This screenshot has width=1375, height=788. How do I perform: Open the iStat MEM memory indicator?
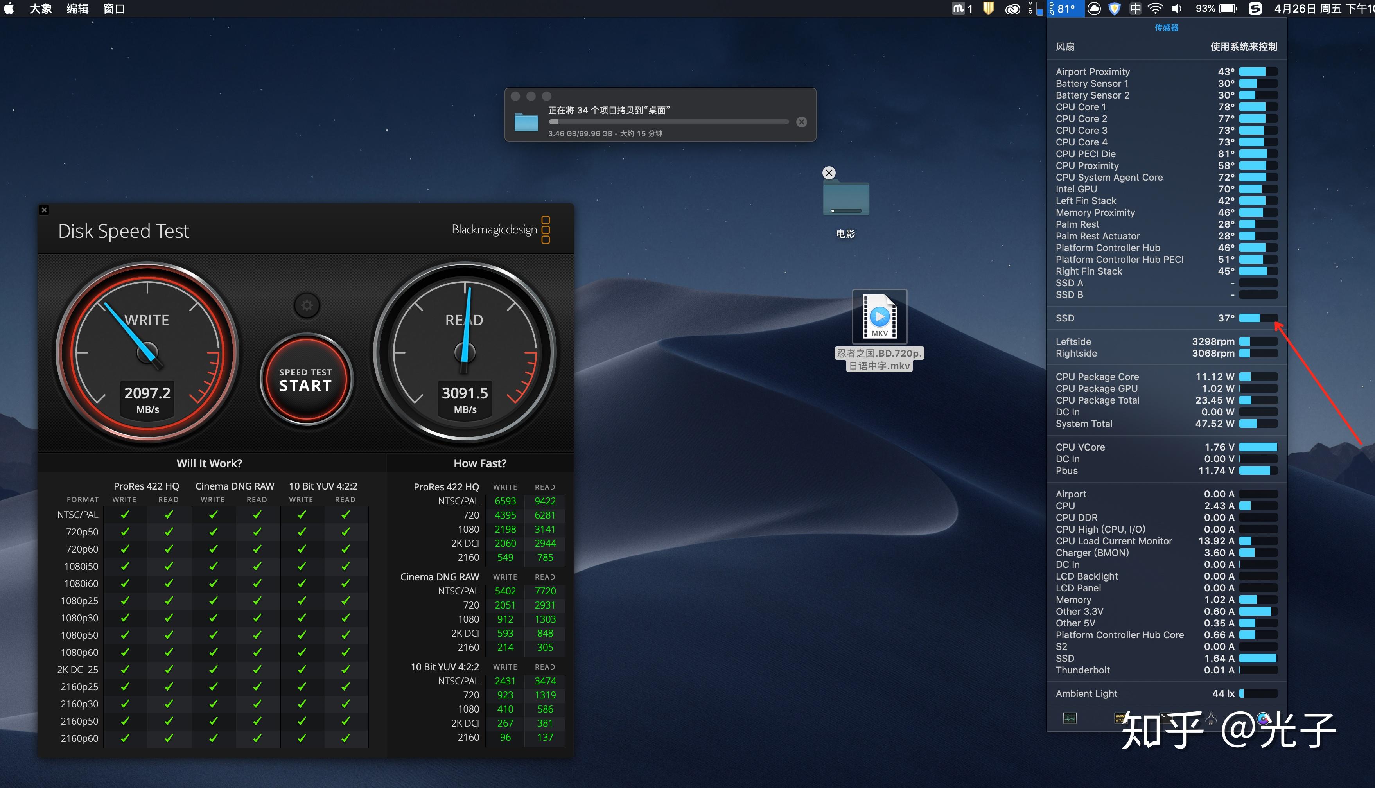(x=1035, y=9)
